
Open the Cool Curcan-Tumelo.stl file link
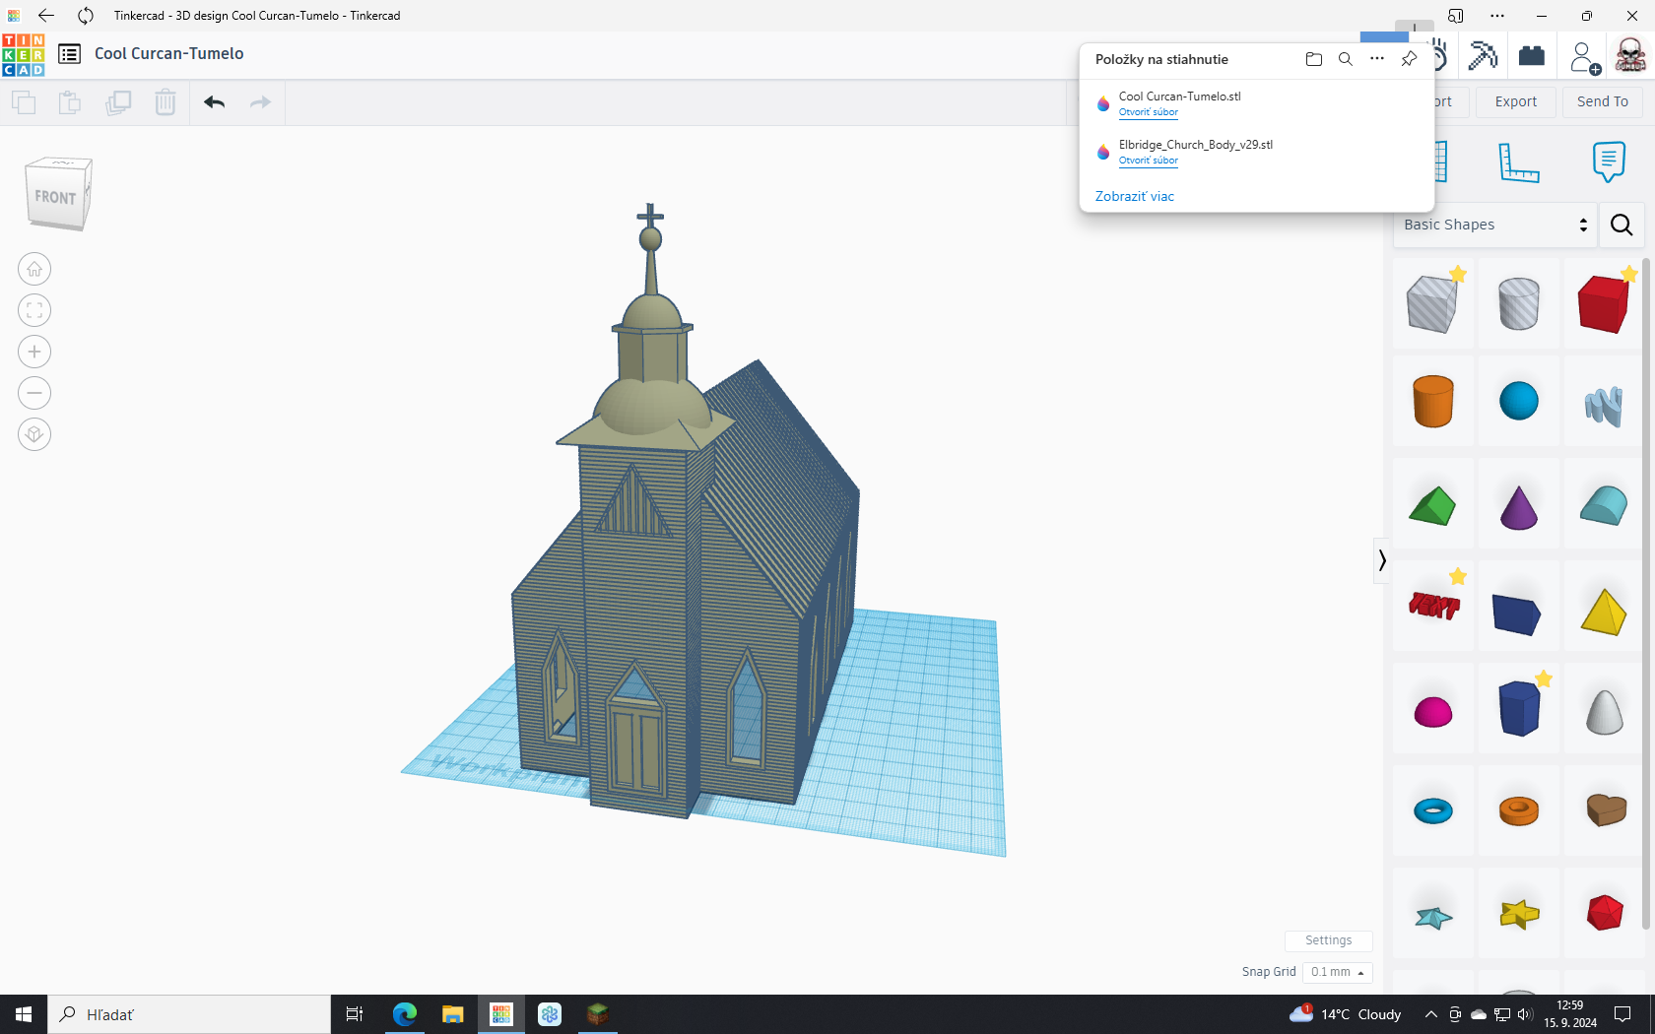point(1148,112)
